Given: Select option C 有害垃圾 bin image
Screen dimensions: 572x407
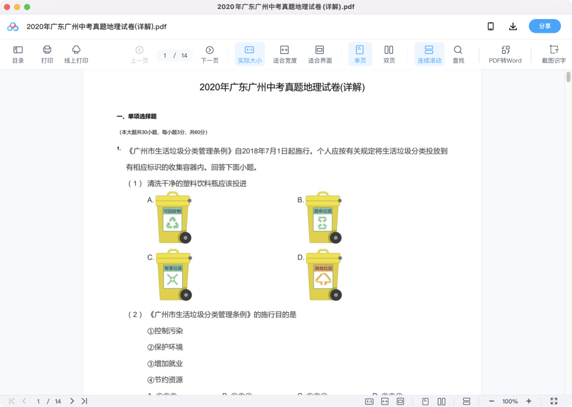Looking at the screenshot, I should 174,275.
